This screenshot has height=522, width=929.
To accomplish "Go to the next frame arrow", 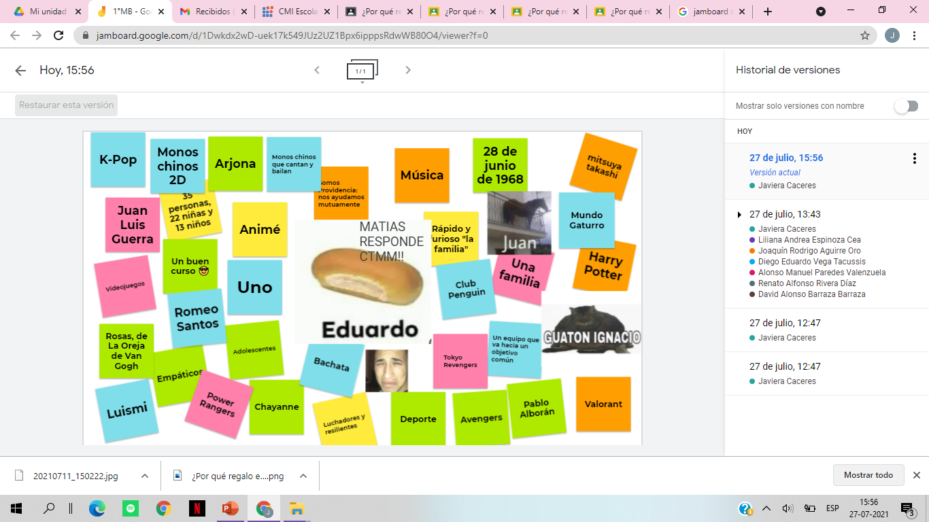I will [x=408, y=70].
